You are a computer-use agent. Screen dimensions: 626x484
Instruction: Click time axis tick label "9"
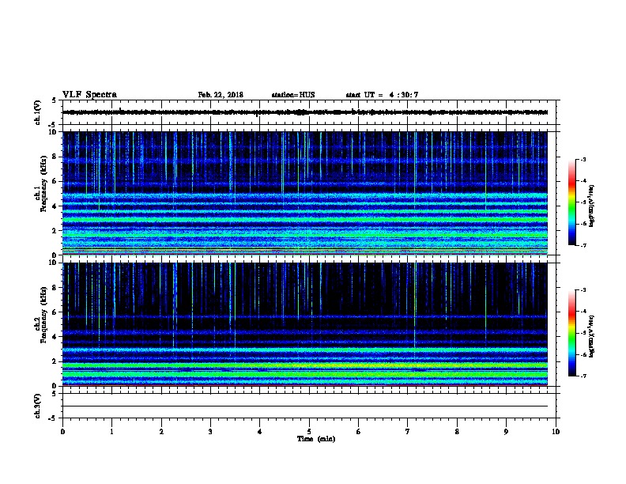coord(506,432)
